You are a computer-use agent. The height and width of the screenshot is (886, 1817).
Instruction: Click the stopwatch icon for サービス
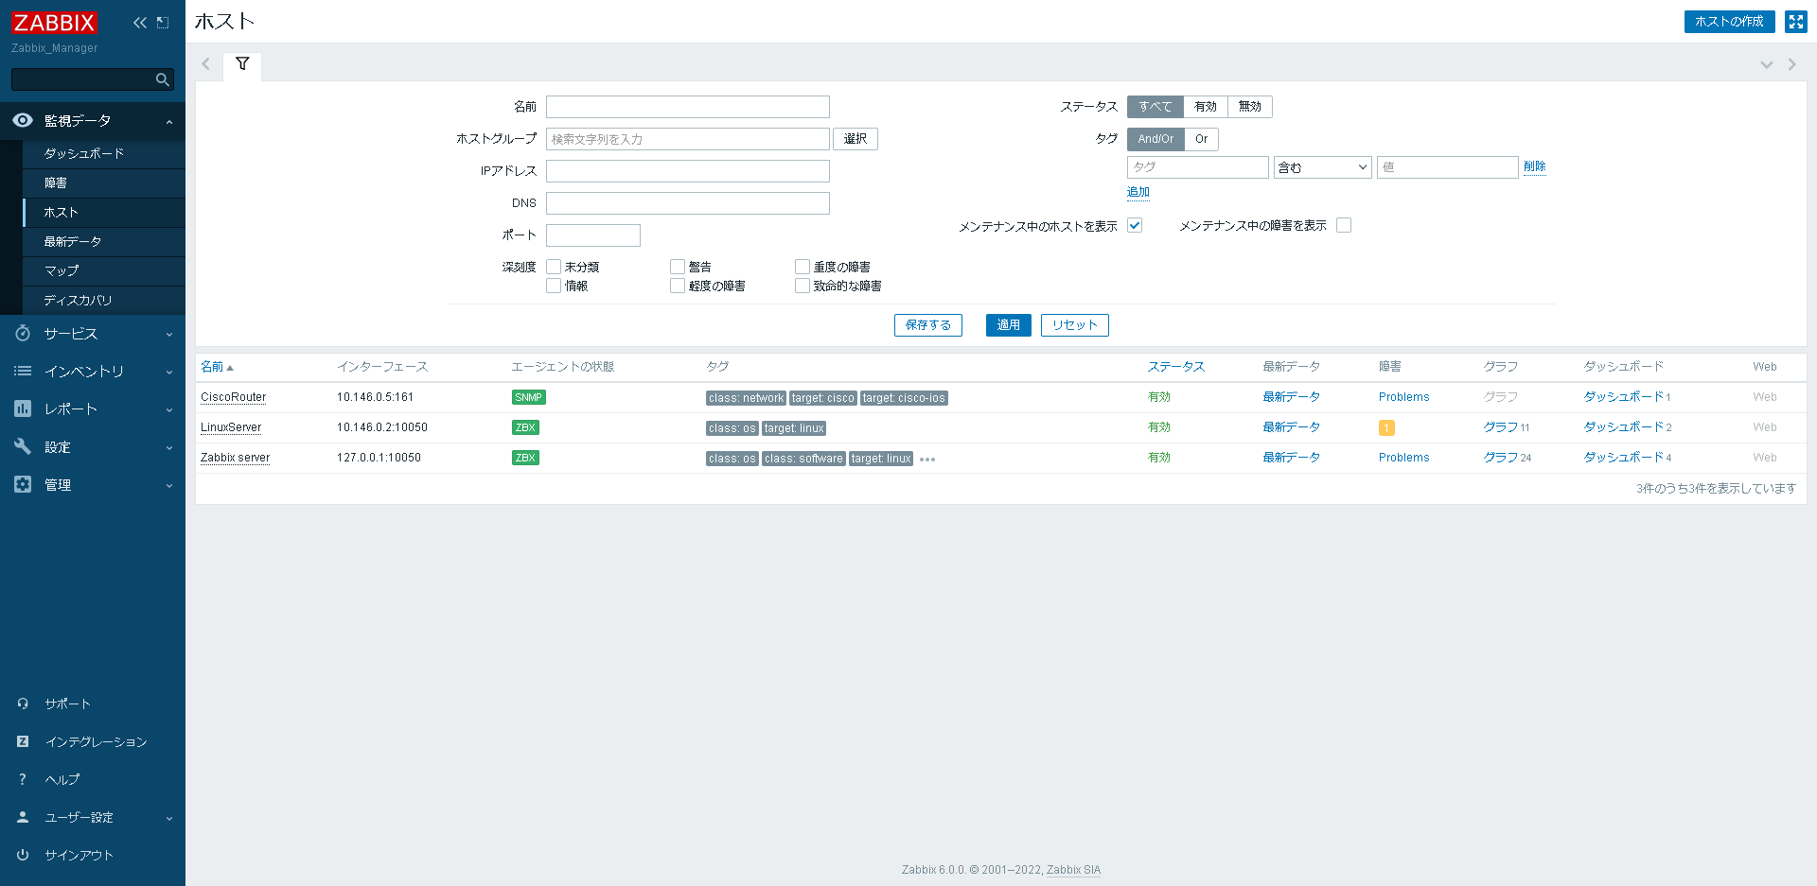pyautogui.click(x=23, y=334)
